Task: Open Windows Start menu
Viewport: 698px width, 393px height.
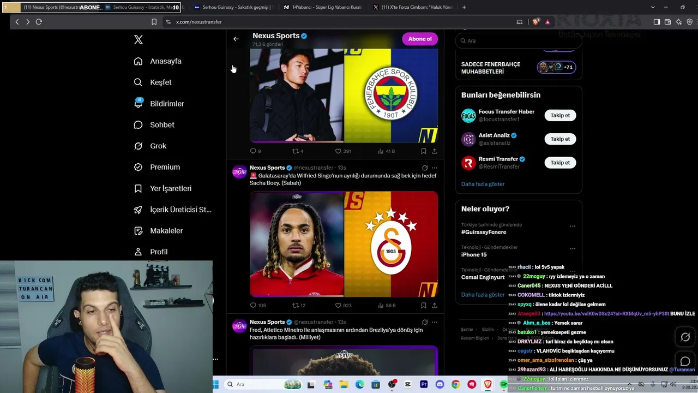Action: 216,384
